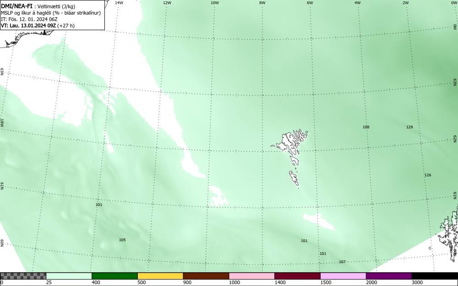
Task: Click the legend value 500
Action: tap(142, 282)
